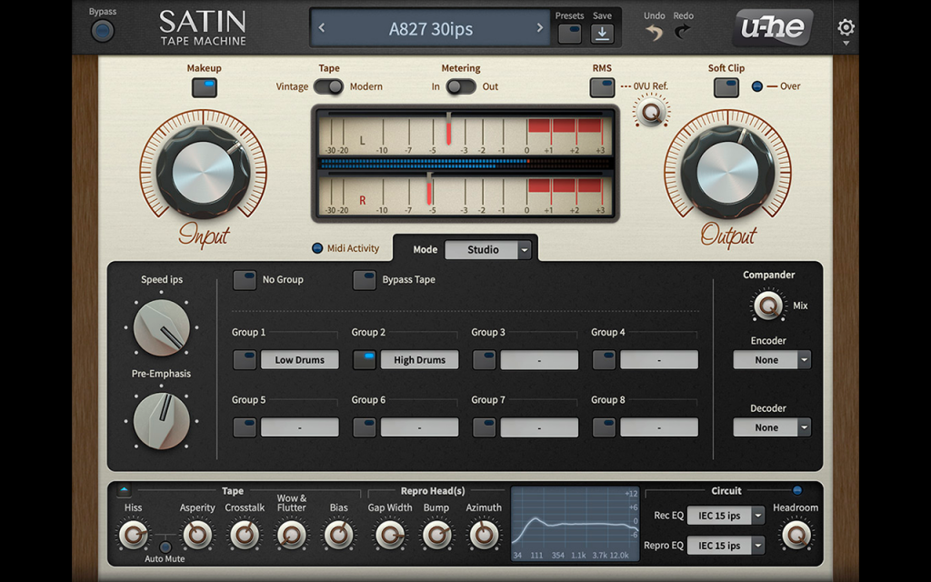This screenshot has height=582, width=931.
Task: Click the Circuit panel indicator light
Action: coord(796,490)
